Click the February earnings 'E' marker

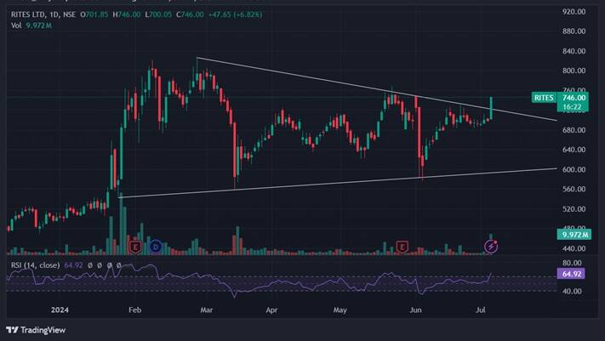(x=134, y=247)
